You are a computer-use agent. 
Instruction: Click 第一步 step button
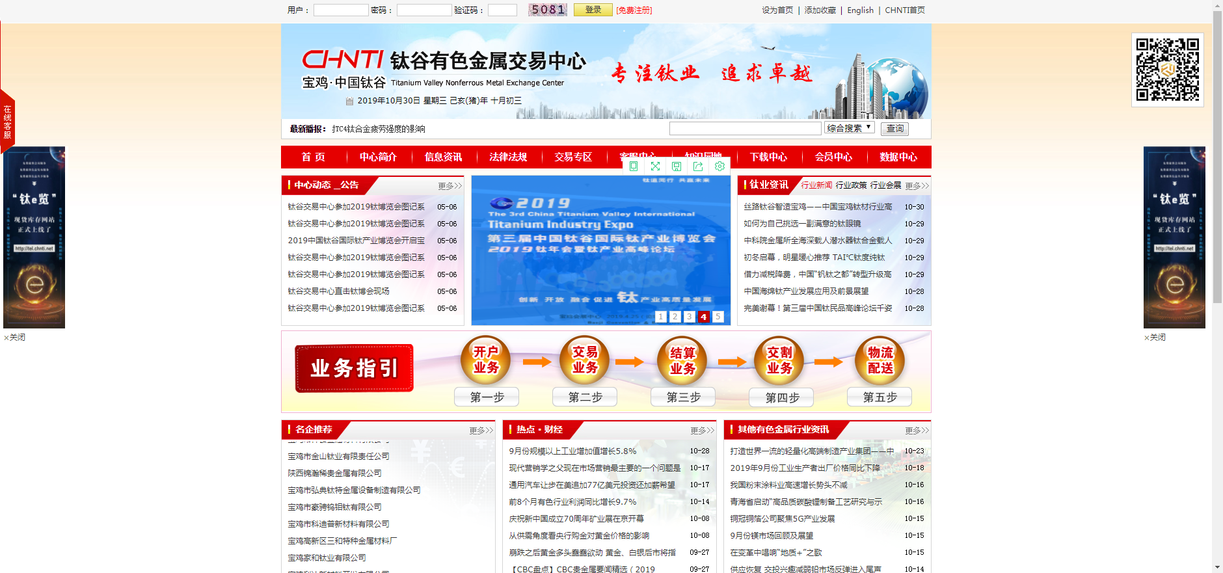[x=487, y=397]
